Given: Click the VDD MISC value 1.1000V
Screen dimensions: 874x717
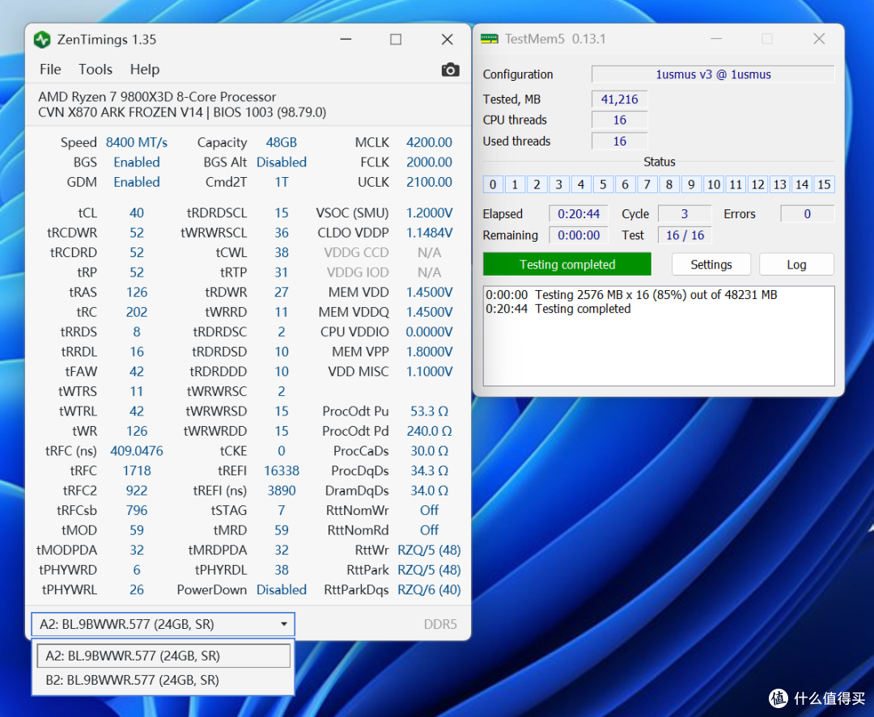Looking at the screenshot, I should point(429,371).
